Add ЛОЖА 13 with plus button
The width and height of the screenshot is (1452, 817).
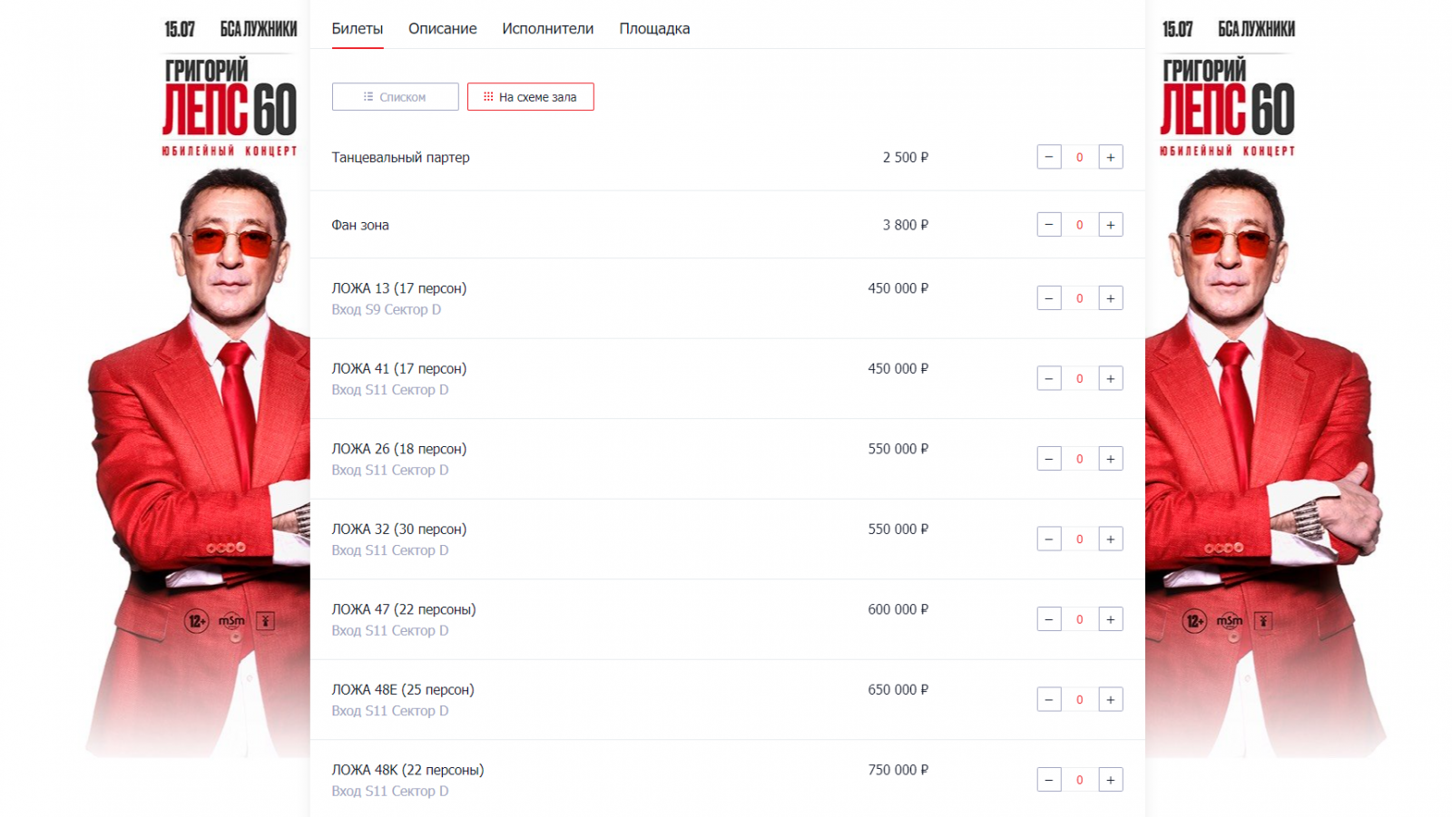tap(1111, 298)
